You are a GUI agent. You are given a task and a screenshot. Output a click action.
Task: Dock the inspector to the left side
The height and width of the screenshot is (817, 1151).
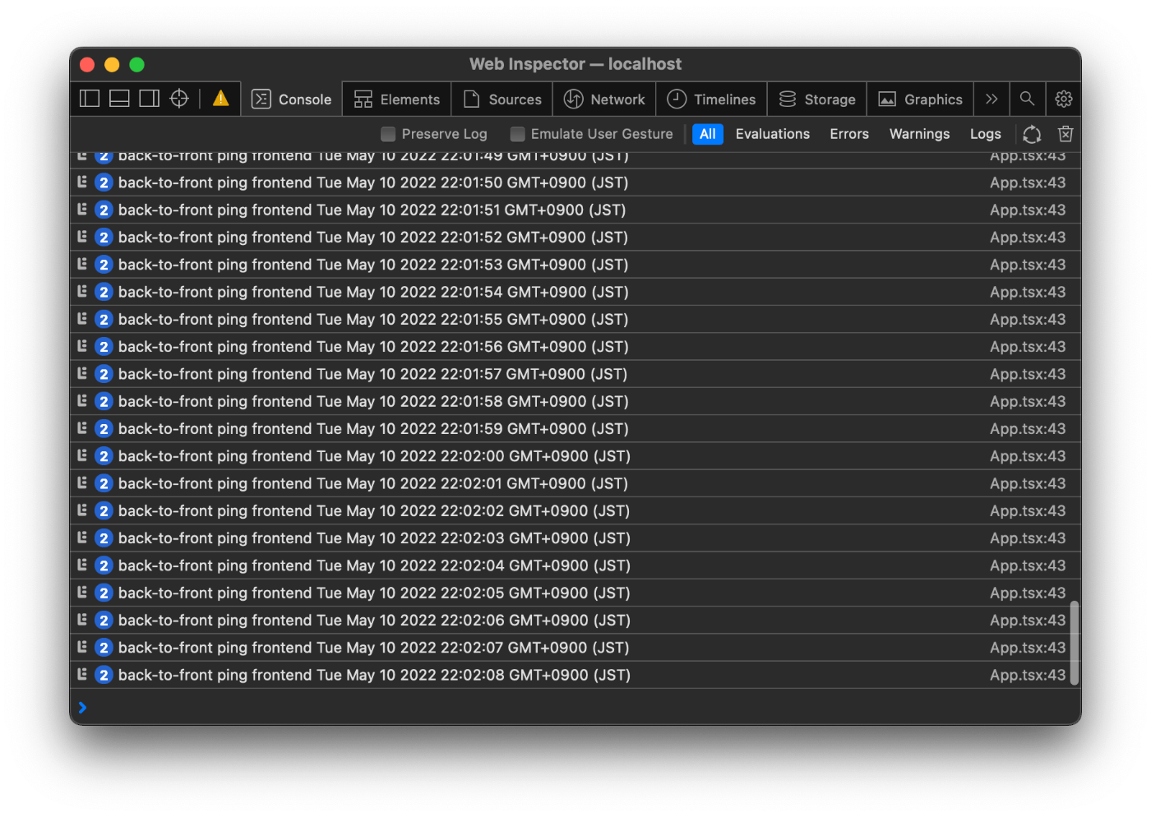(x=89, y=98)
